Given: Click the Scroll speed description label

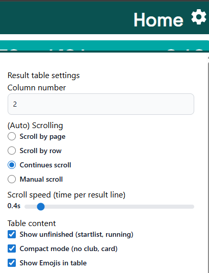Looking at the screenshot, I should [x=66, y=195].
